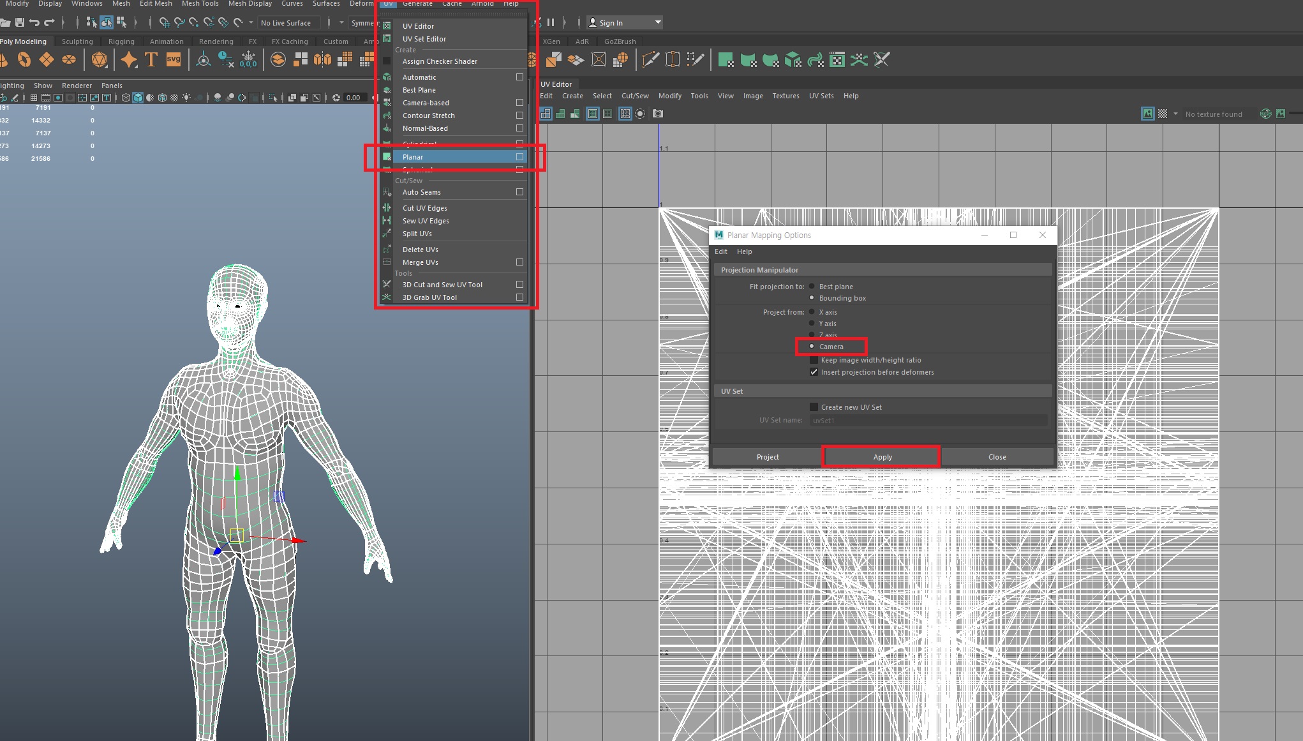This screenshot has height=741, width=1303.
Task: Expand the Sign In dropdown arrow
Action: 658,22
